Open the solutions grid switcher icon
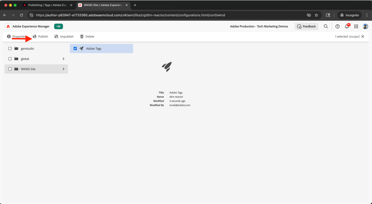Viewport: 372px width, 204px height. [356, 26]
